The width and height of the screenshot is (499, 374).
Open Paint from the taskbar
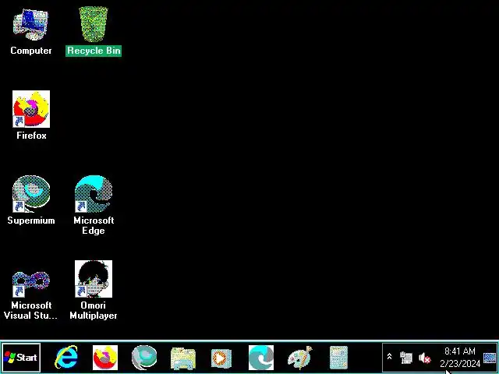[x=299, y=358]
